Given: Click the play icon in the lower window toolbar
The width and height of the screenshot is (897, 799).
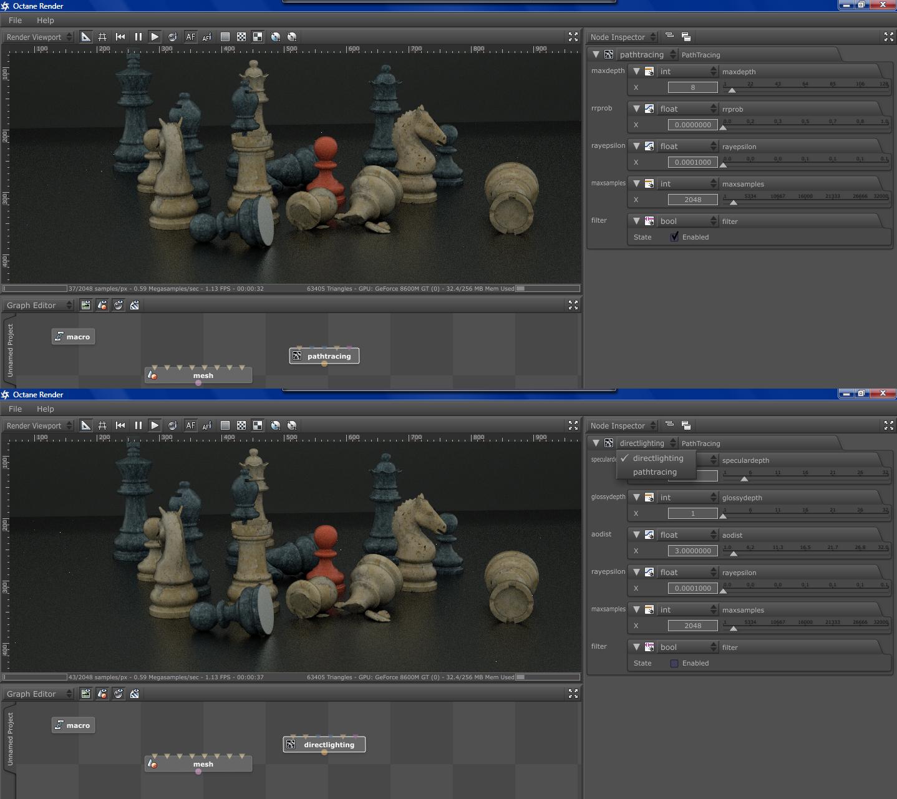Looking at the screenshot, I should pos(155,425).
